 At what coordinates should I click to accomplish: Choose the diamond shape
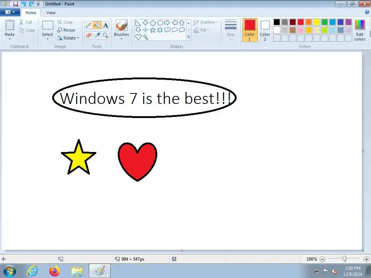(146, 23)
